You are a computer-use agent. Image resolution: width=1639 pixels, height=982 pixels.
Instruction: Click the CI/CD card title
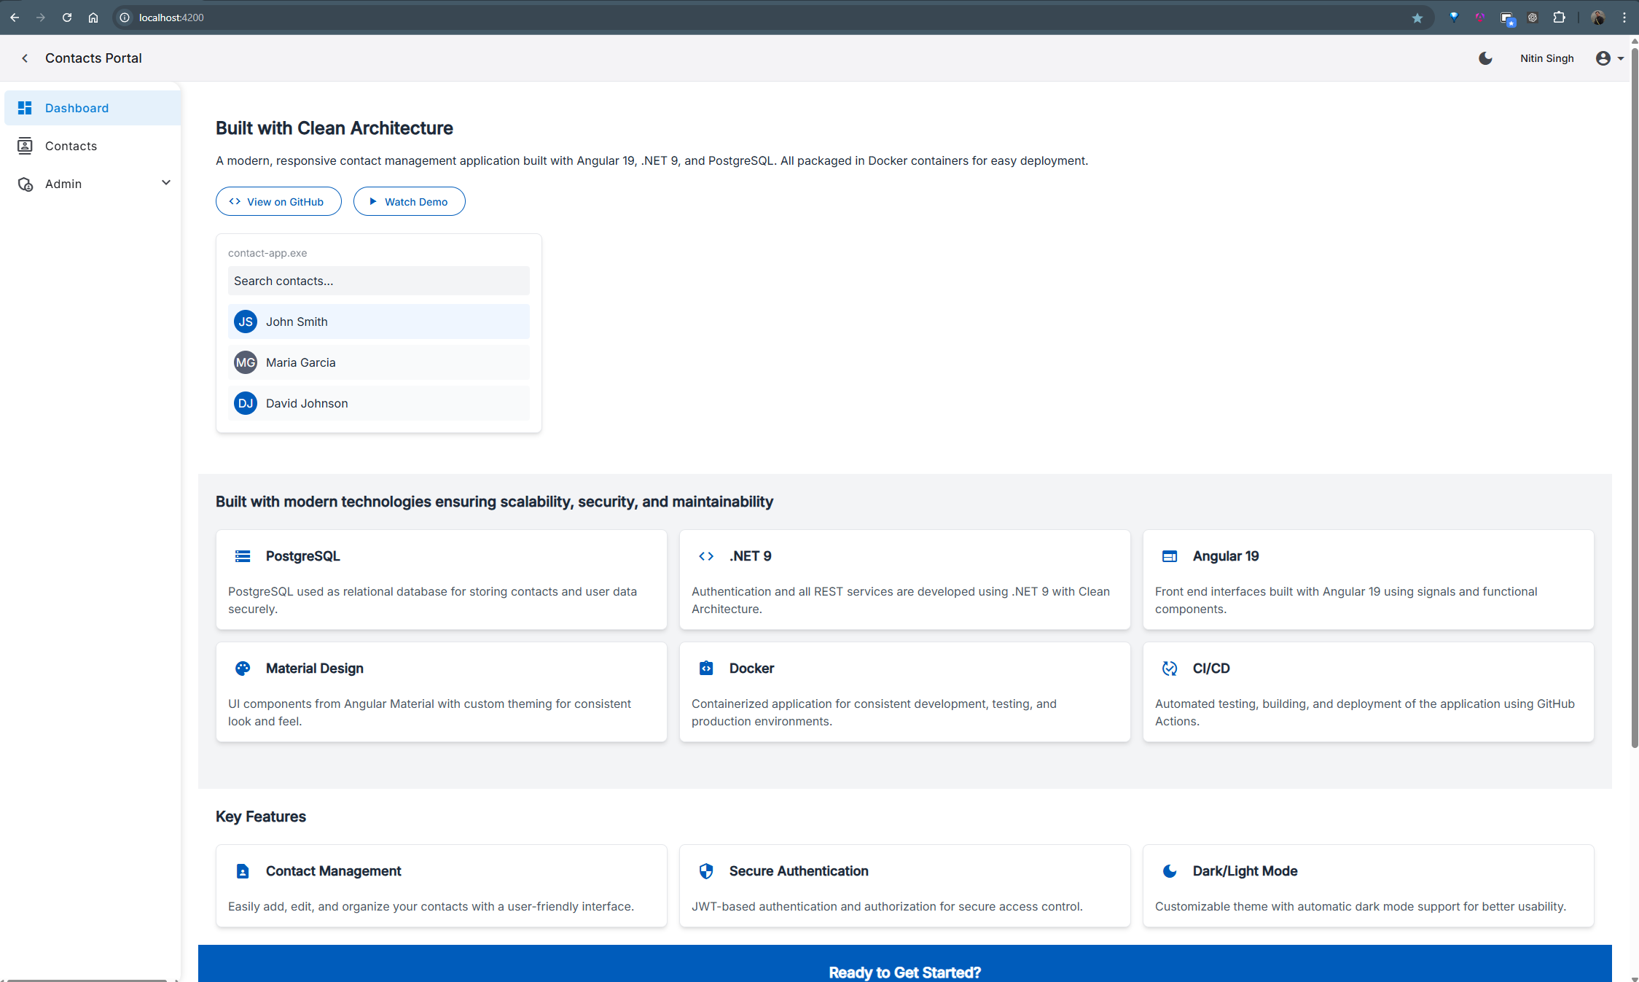1211,669
